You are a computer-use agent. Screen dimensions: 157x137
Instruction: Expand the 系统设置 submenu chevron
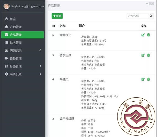(x=40, y=74)
